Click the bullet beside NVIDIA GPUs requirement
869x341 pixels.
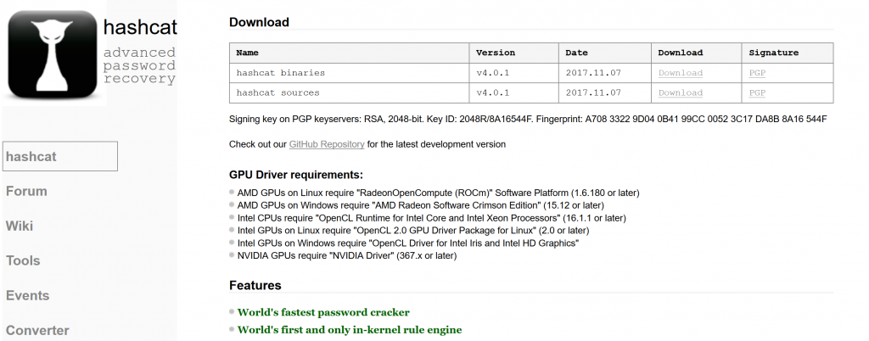click(233, 255)
